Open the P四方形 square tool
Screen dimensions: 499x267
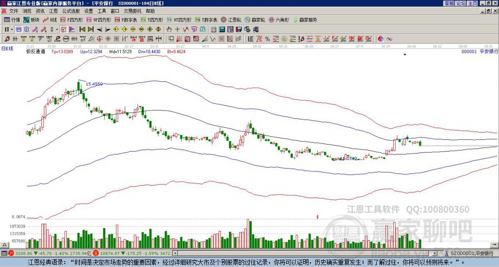[x=72, y=19]
